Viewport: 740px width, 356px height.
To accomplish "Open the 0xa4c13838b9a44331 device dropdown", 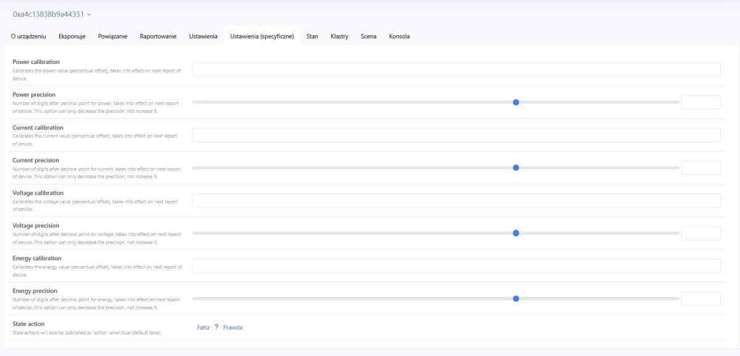I will tap(52, 14).
